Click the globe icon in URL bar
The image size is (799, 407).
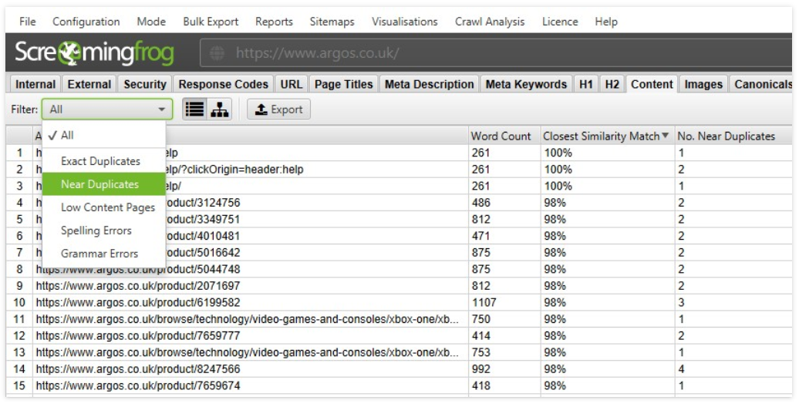point(217,52)
